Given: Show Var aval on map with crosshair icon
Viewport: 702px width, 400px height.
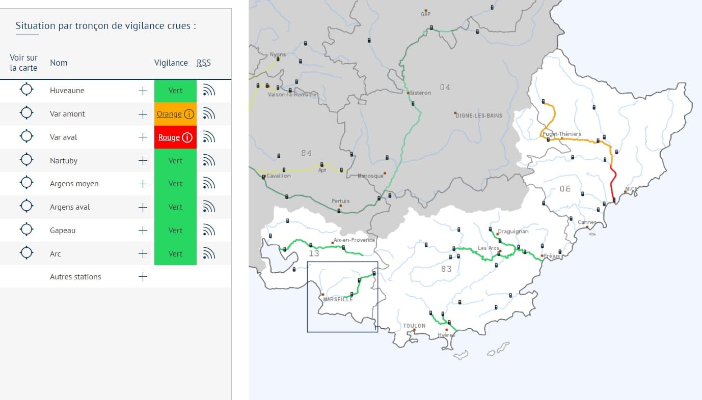Looking at the screenshot, I should 26,137.
